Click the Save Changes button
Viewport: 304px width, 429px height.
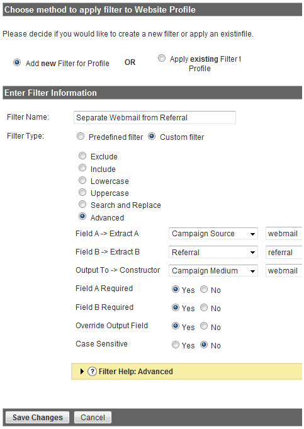pyautogui.click(x=38, y=417)
